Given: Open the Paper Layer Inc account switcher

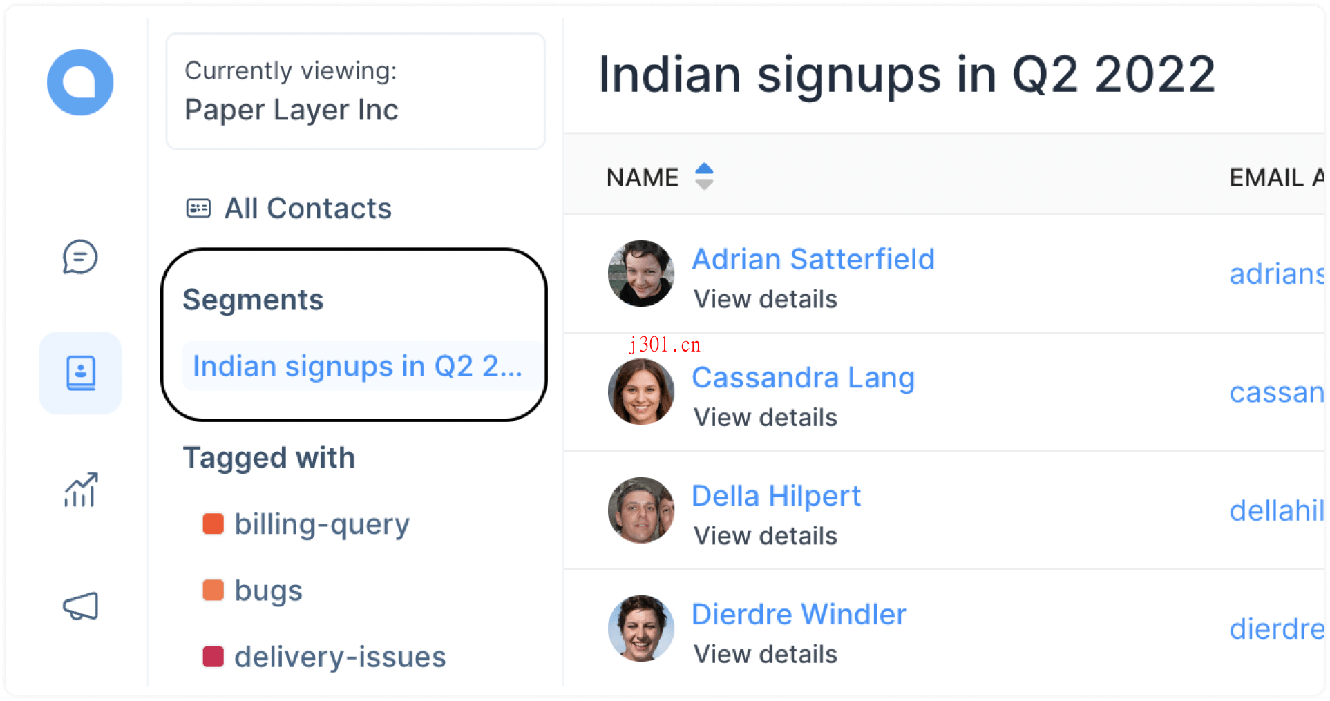Looking at the screenshot, I should [x=355, y=91].
